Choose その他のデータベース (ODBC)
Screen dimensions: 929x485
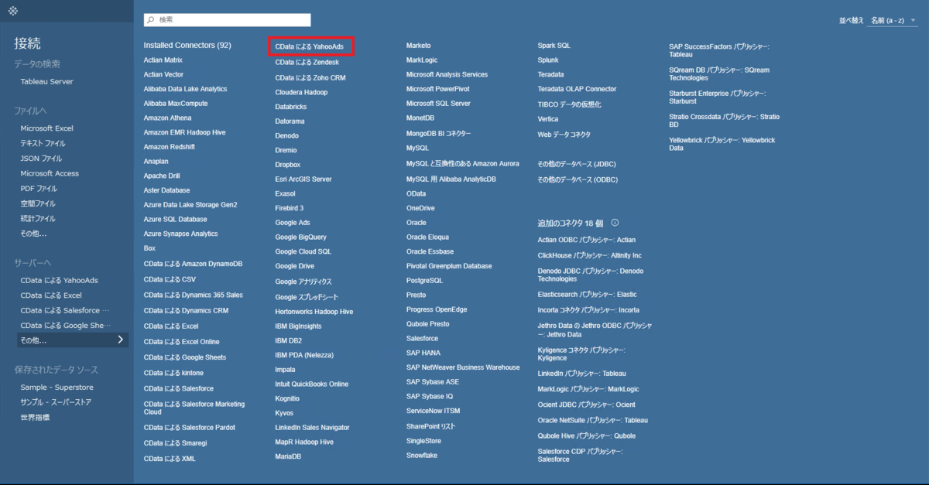click(x=578, y=180)
